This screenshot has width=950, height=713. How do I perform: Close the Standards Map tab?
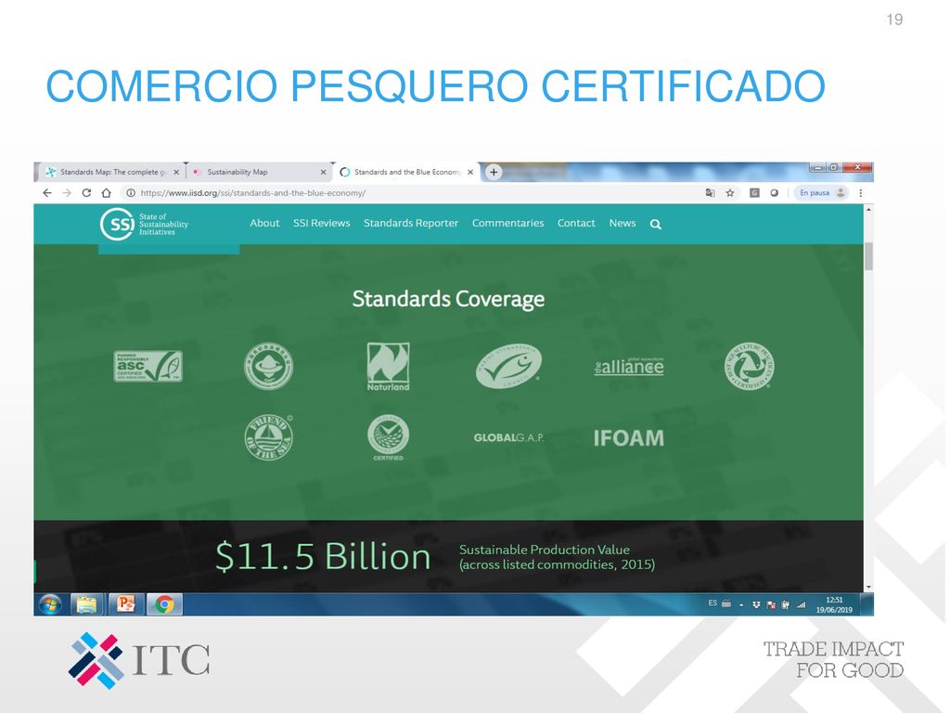[176, 172]
